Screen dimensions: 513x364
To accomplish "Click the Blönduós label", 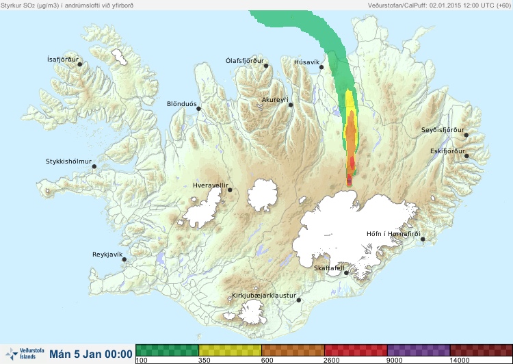I will click(182, 104).
